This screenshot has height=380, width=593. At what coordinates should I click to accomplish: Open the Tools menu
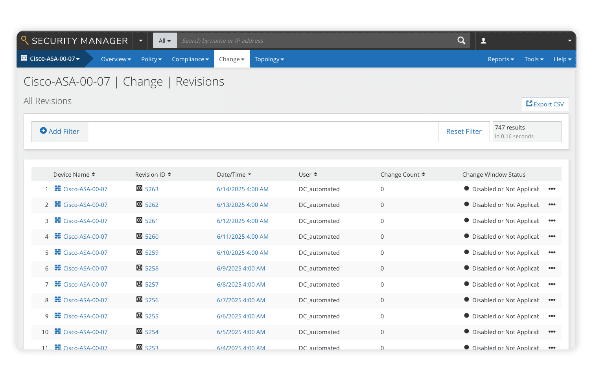point(534,59)
